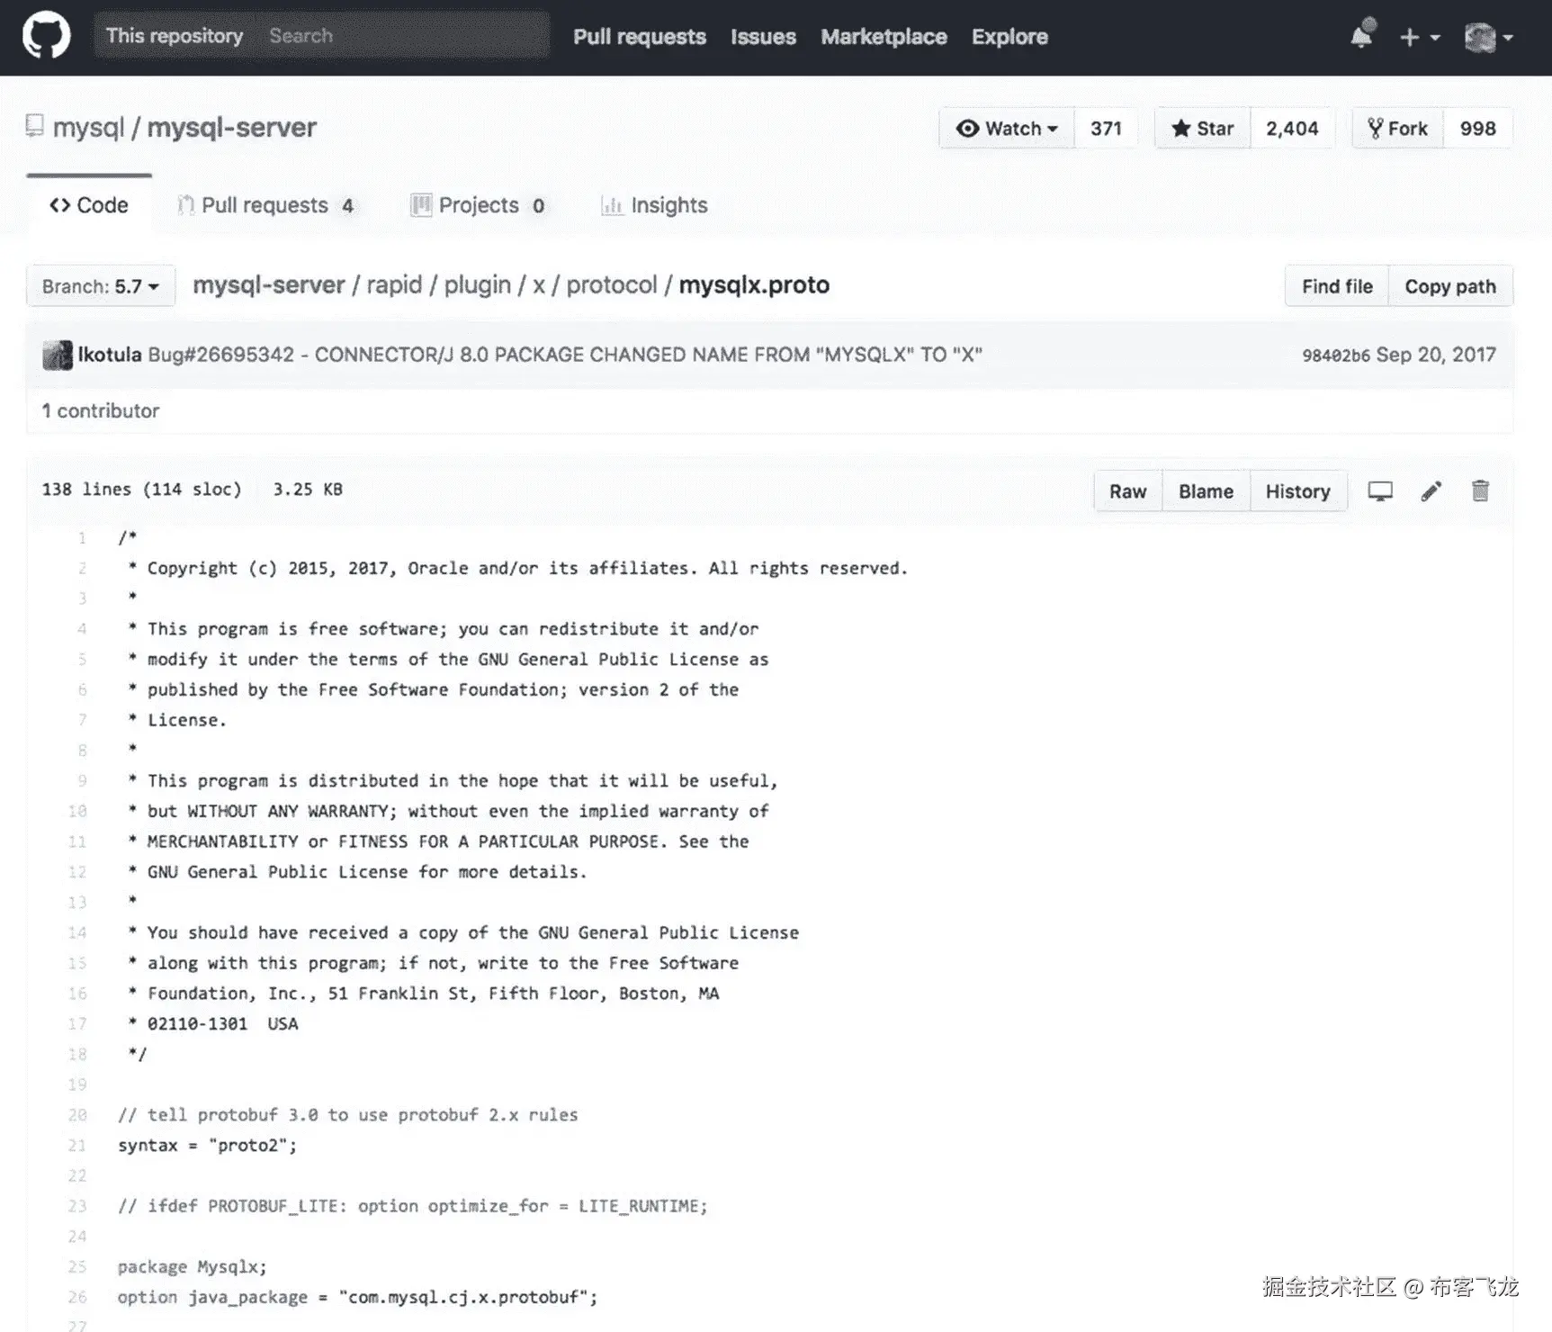Navigate to rapid folder breadcrumb
Viewport: 1552px width, 1332px height.
coord(394,285)
